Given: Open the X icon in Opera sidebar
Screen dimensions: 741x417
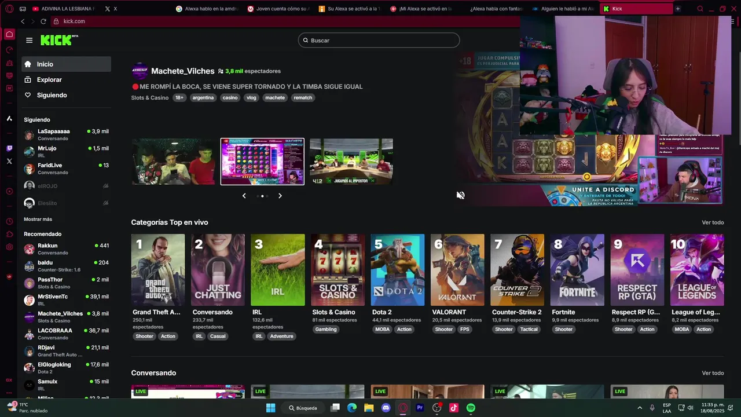Looking at the screenshot, I should 9,161.
